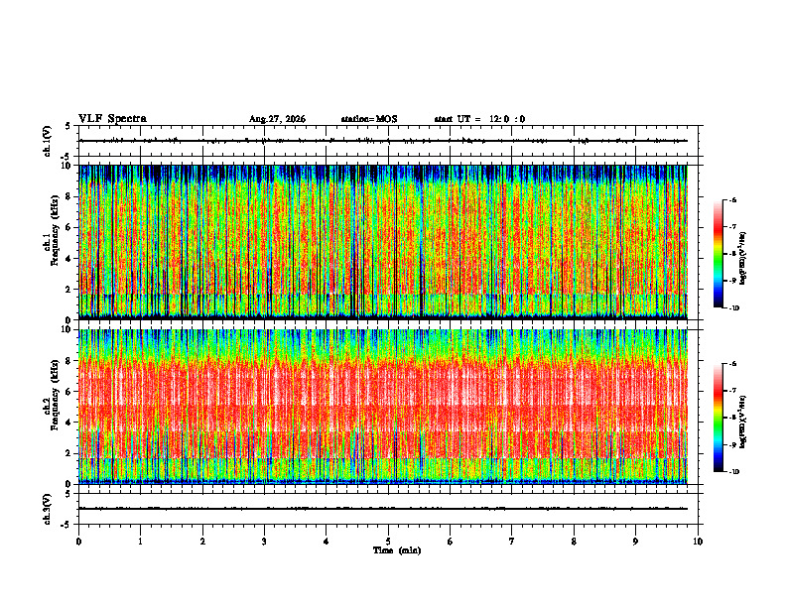The image size is (786, 607).
Task: Click the "-6" label on ch.2 colorbar
Action: coord(732,364)
